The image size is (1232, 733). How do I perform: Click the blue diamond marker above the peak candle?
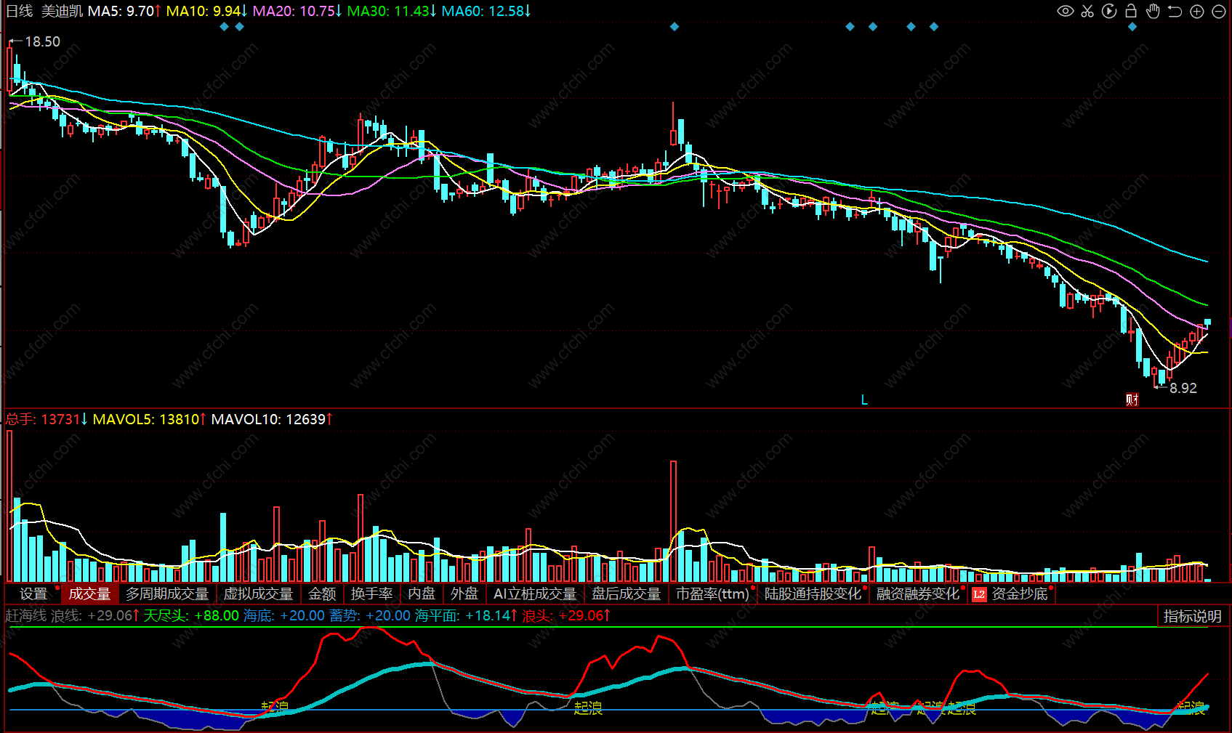(x=675, y=27)
